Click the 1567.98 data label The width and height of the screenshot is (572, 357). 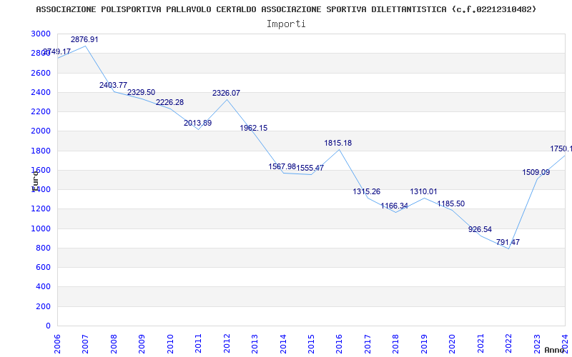(x=282, y=166)
